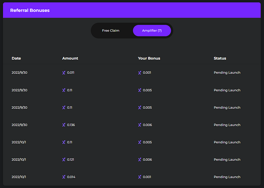The image size is (264, 188).
Task: Select the Amplifier (7) tab
Action: click(152, 30)
